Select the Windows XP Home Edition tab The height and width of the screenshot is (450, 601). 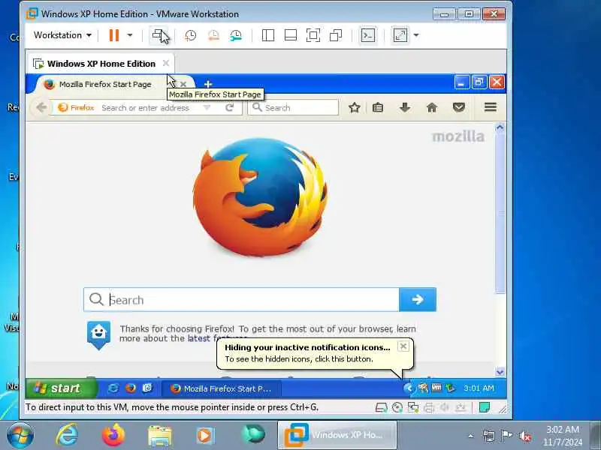click(101, 64)
